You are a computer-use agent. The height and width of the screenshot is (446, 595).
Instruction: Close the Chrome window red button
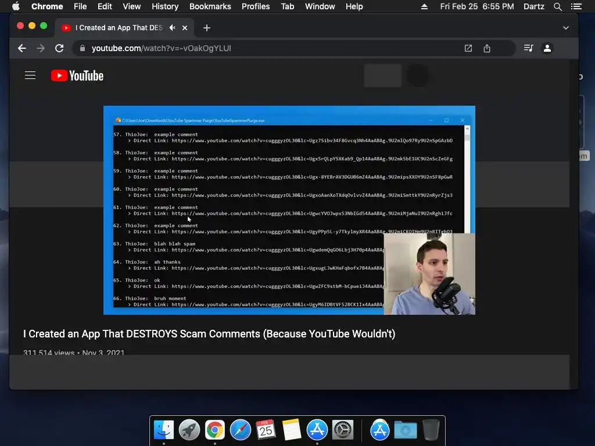click(20, 26)
